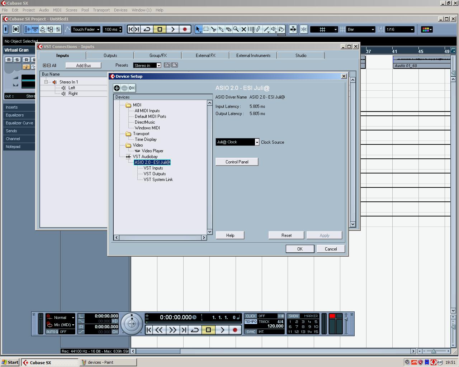Select the Play speaker tool
This screenshot has height=367, width=459.
click(x=274, y=29)
